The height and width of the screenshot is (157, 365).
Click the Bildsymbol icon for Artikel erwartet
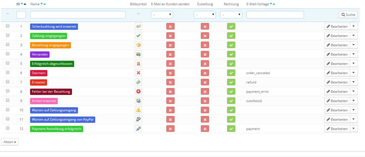139,101
